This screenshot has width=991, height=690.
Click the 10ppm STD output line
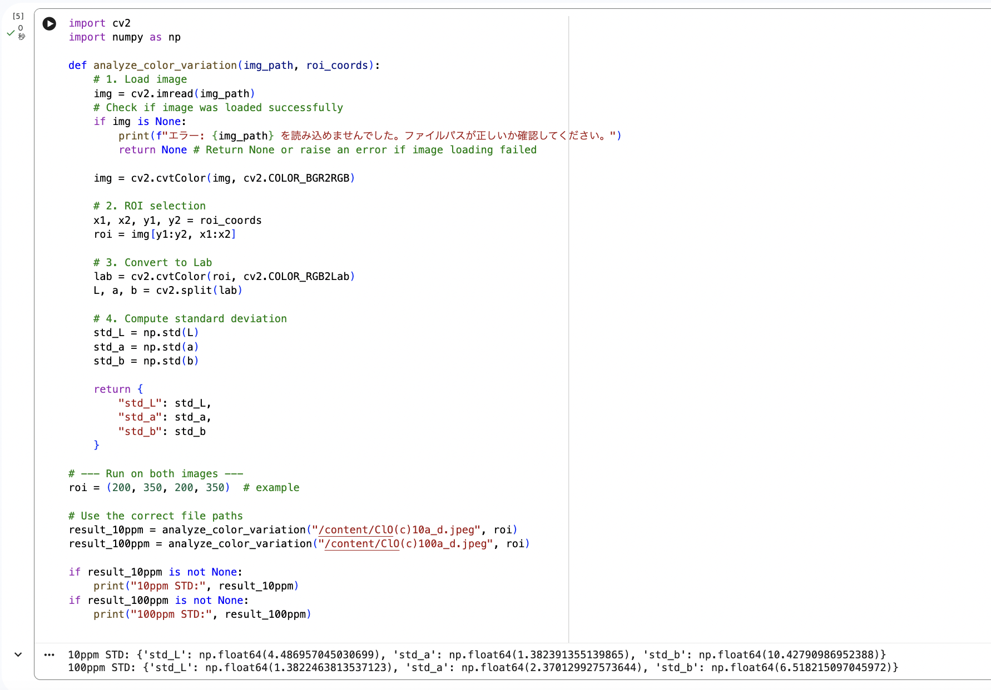coord(222,654)
